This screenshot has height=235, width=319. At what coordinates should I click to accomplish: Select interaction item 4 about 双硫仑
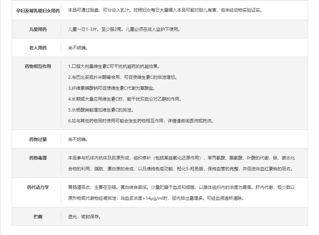pyautogui.click(x=124, y=99)
